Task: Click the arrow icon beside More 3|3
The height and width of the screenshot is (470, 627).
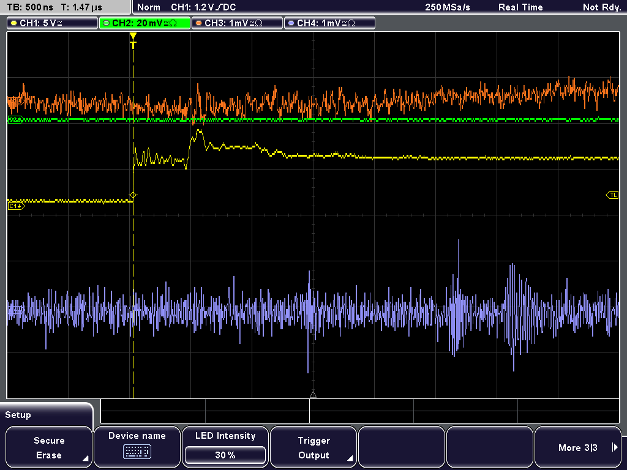Action: click(x=615, y=447)
